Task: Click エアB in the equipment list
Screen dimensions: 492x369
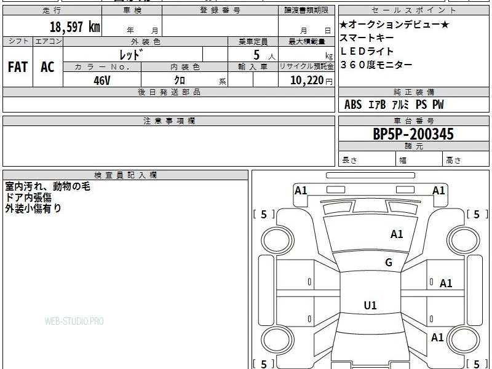Action: (x=376, y=105)
